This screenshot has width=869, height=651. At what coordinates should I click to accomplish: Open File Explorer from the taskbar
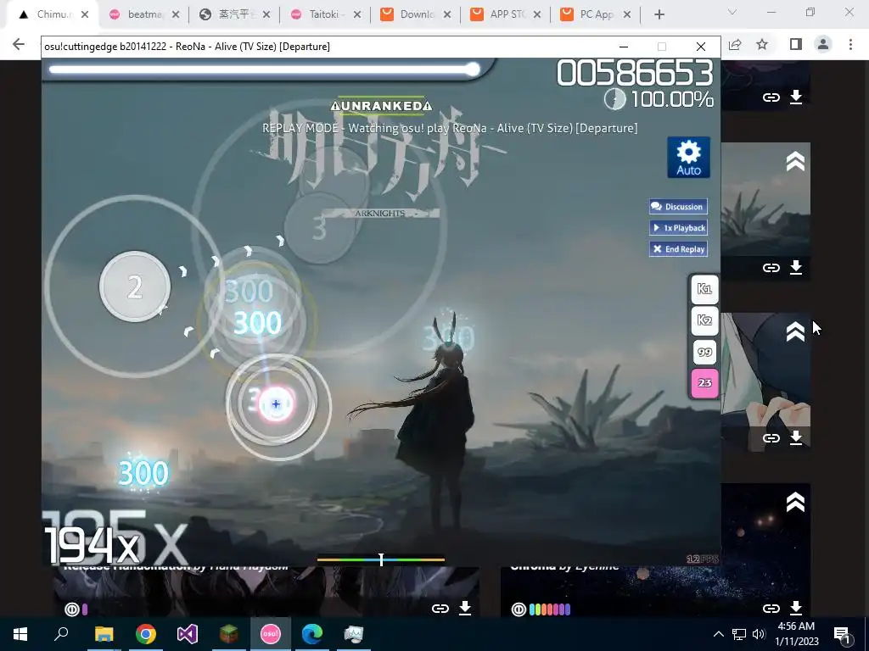click(104, 634)
